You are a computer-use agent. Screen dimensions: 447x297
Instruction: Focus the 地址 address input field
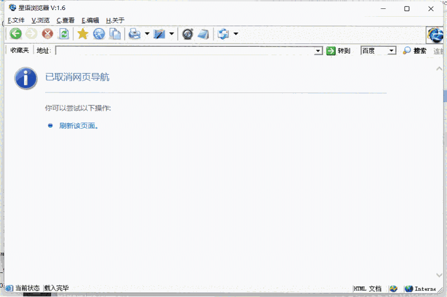point(185,51)
